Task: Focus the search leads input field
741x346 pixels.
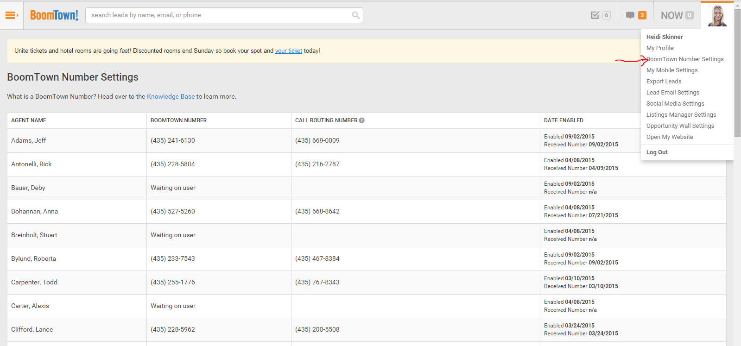Action: 224,15
